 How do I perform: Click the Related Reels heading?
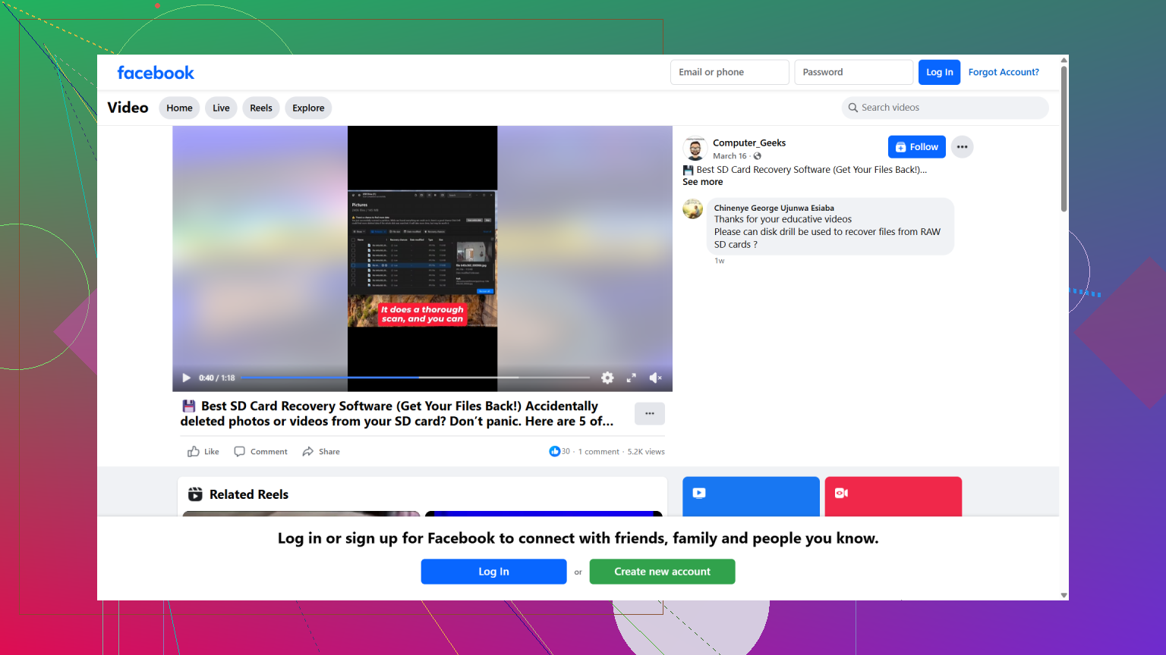(249, 494)
